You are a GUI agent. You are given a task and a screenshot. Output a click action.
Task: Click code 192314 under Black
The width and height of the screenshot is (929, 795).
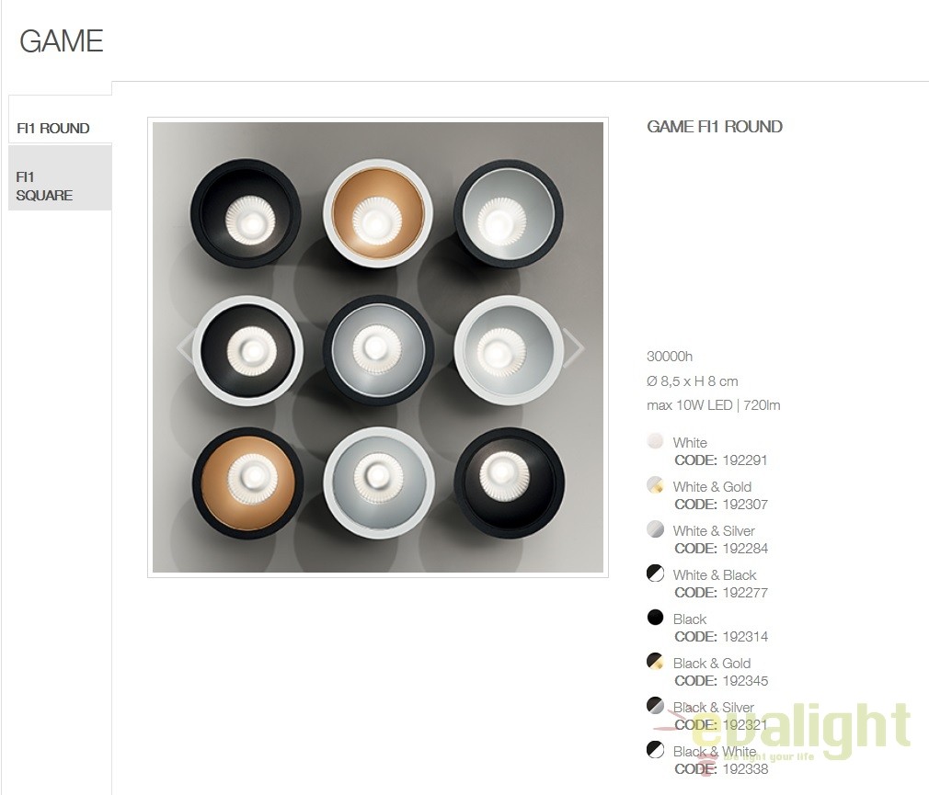coord(745,636)
